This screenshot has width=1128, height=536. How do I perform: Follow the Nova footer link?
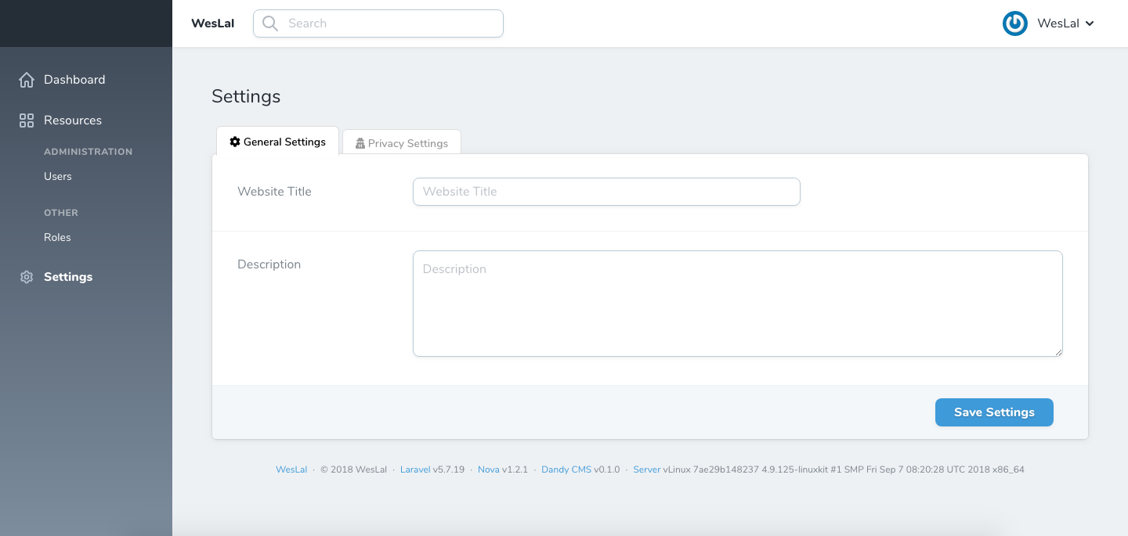pyautogui.click(x=488, y=469)
